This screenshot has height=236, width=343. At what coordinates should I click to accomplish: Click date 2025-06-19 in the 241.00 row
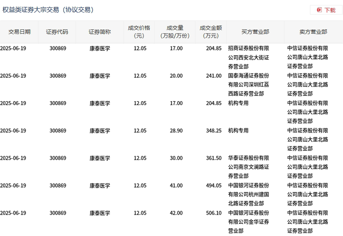(13, 76)
